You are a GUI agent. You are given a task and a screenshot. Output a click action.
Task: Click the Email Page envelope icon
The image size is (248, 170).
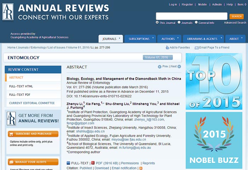point(197,48)
